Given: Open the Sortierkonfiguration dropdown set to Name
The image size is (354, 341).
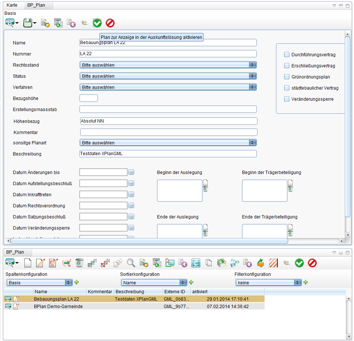Looking at the screenshot, I should pos(154,283).
